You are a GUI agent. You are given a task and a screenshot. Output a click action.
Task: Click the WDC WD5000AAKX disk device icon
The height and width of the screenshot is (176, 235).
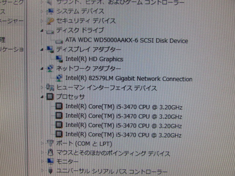point(59,41)
